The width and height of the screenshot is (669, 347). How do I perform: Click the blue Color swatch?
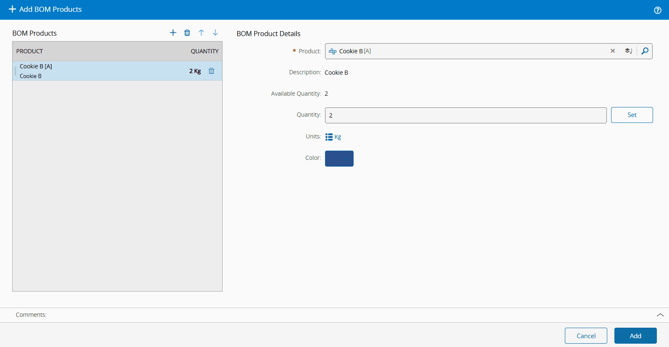(339, 159)
